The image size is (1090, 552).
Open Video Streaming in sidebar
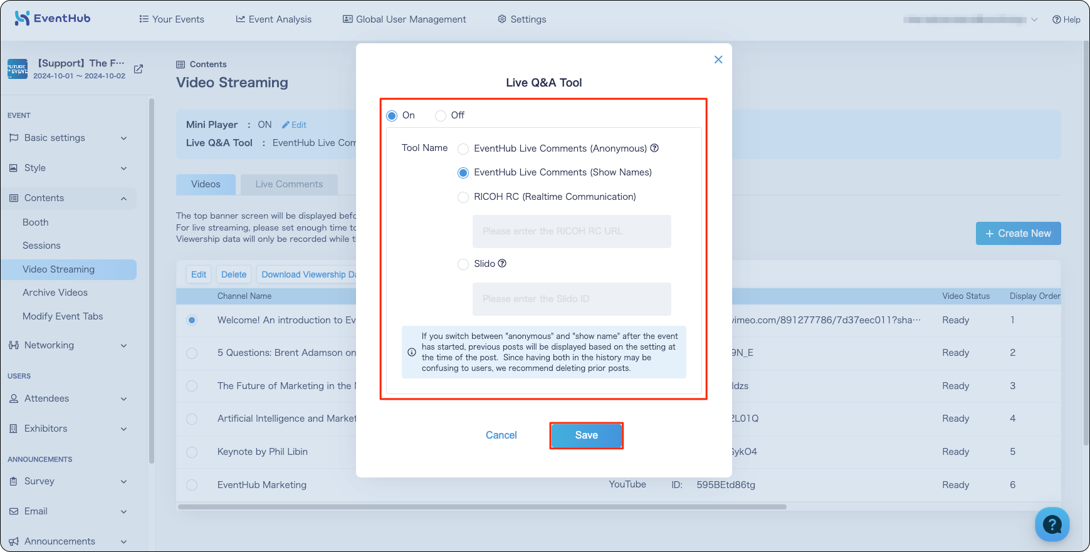tap(68, 269)
